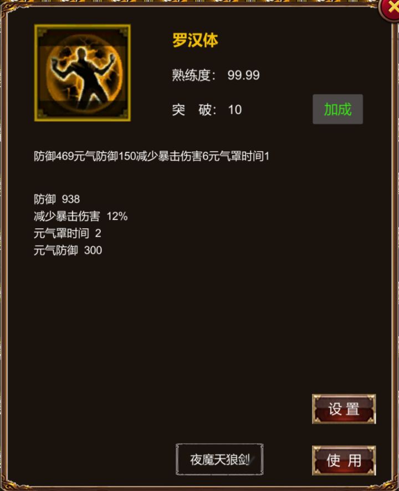
Task: Click the 罗汉体 skill icon image
Action: coord(83,73)
